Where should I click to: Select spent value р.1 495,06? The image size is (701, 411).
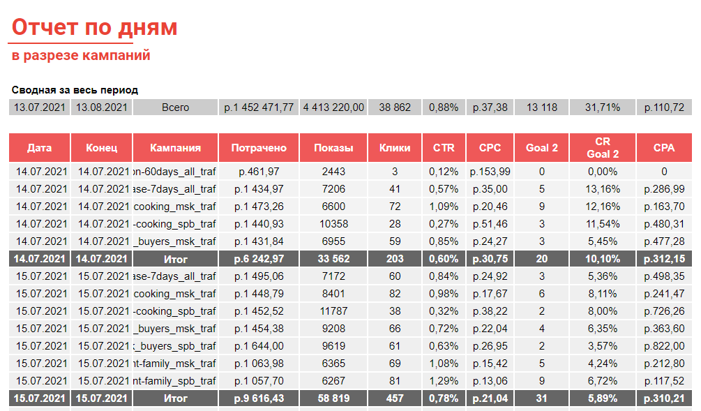coord(259,276)
